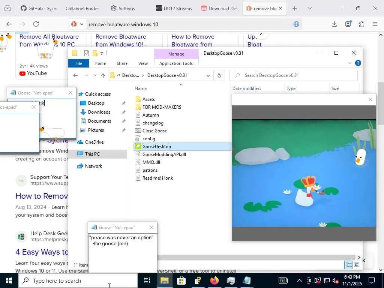Viewport: 384px width, 288px height.
Task: Select MMQ.dll file
Action: [151, 162]
